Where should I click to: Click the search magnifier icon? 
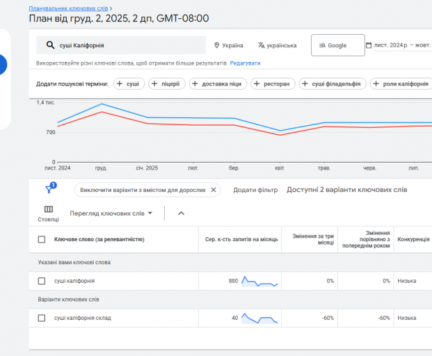pyautogui.click(x=50, y=45)
